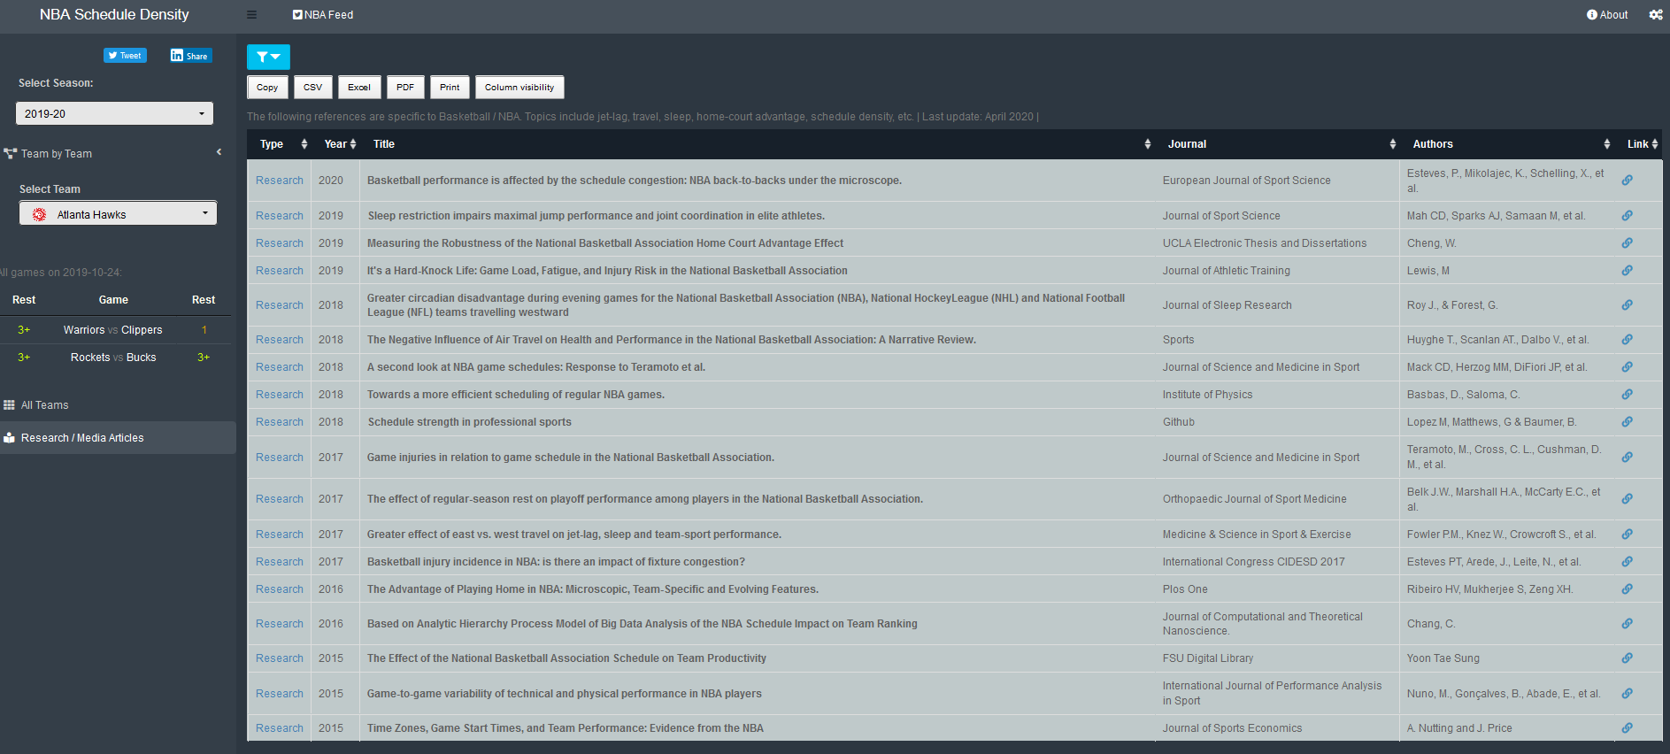The image size is (1670, 754).
Task: Open the NBA Feed tab
Action: click(x=323, y=15)
